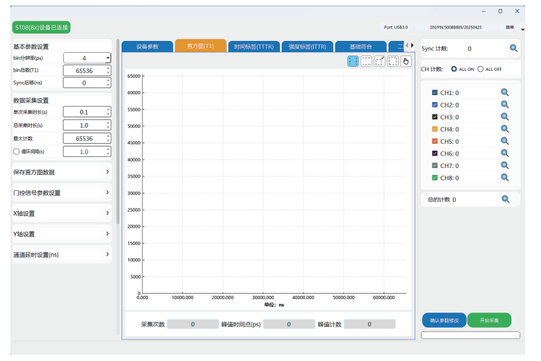Click the rectangle zoom selection tool icon
The width and height of the screenshot is (541, 361).
[x=392, y=61]
